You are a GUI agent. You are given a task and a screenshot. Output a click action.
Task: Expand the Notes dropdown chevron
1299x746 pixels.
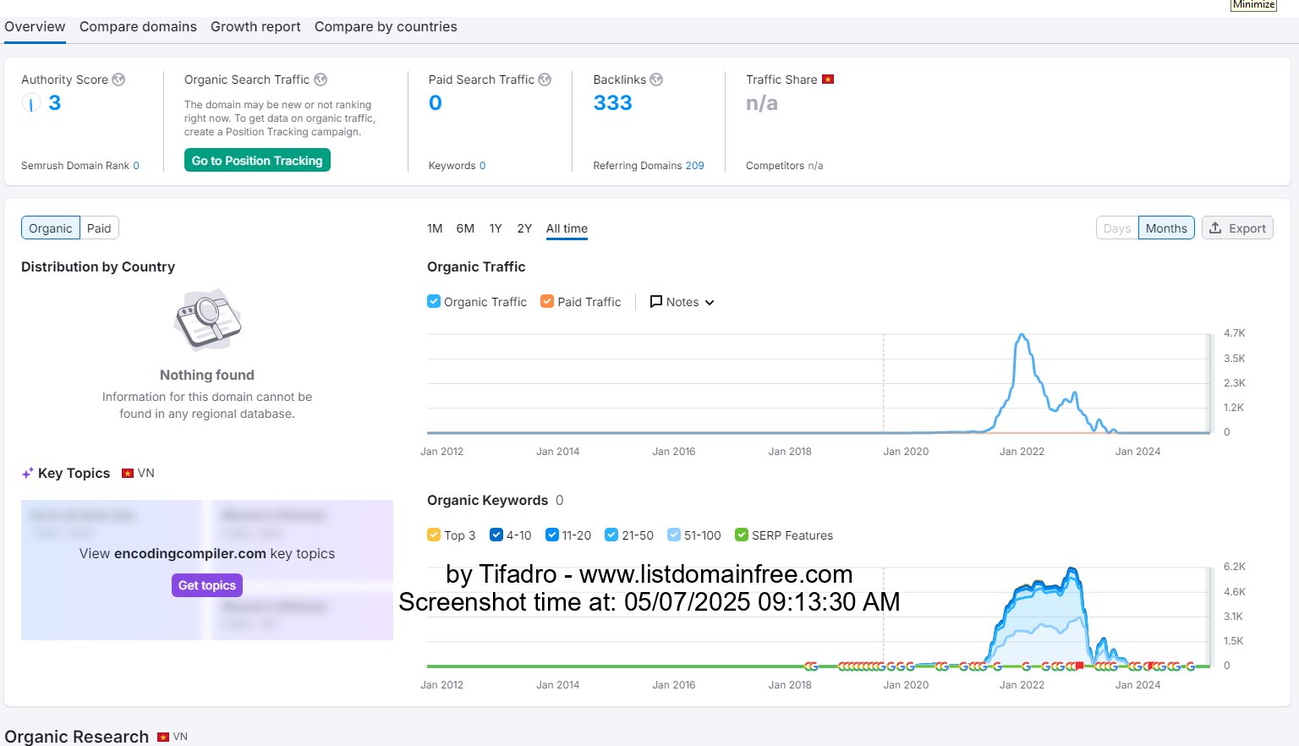pos(710,303)
